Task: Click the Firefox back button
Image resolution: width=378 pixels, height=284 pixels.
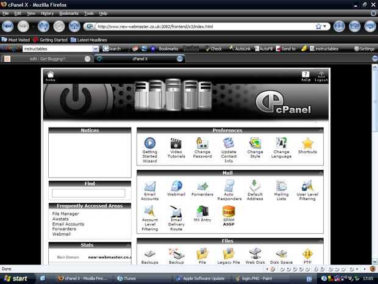Action: pos(8,26)
